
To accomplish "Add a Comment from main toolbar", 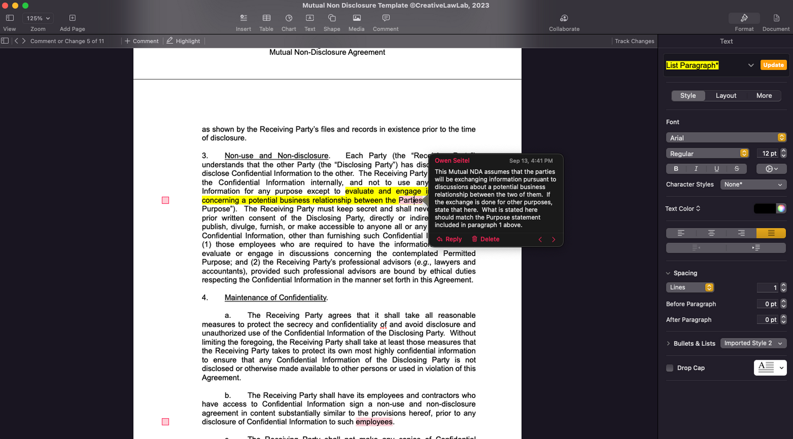I will [386, 18].
